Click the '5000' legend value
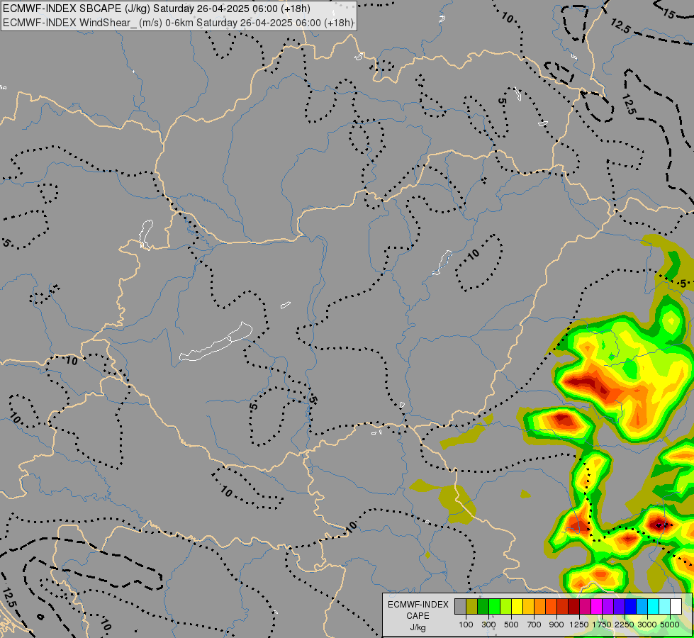The height and width of the screenshot is (638, 694). 670,625
